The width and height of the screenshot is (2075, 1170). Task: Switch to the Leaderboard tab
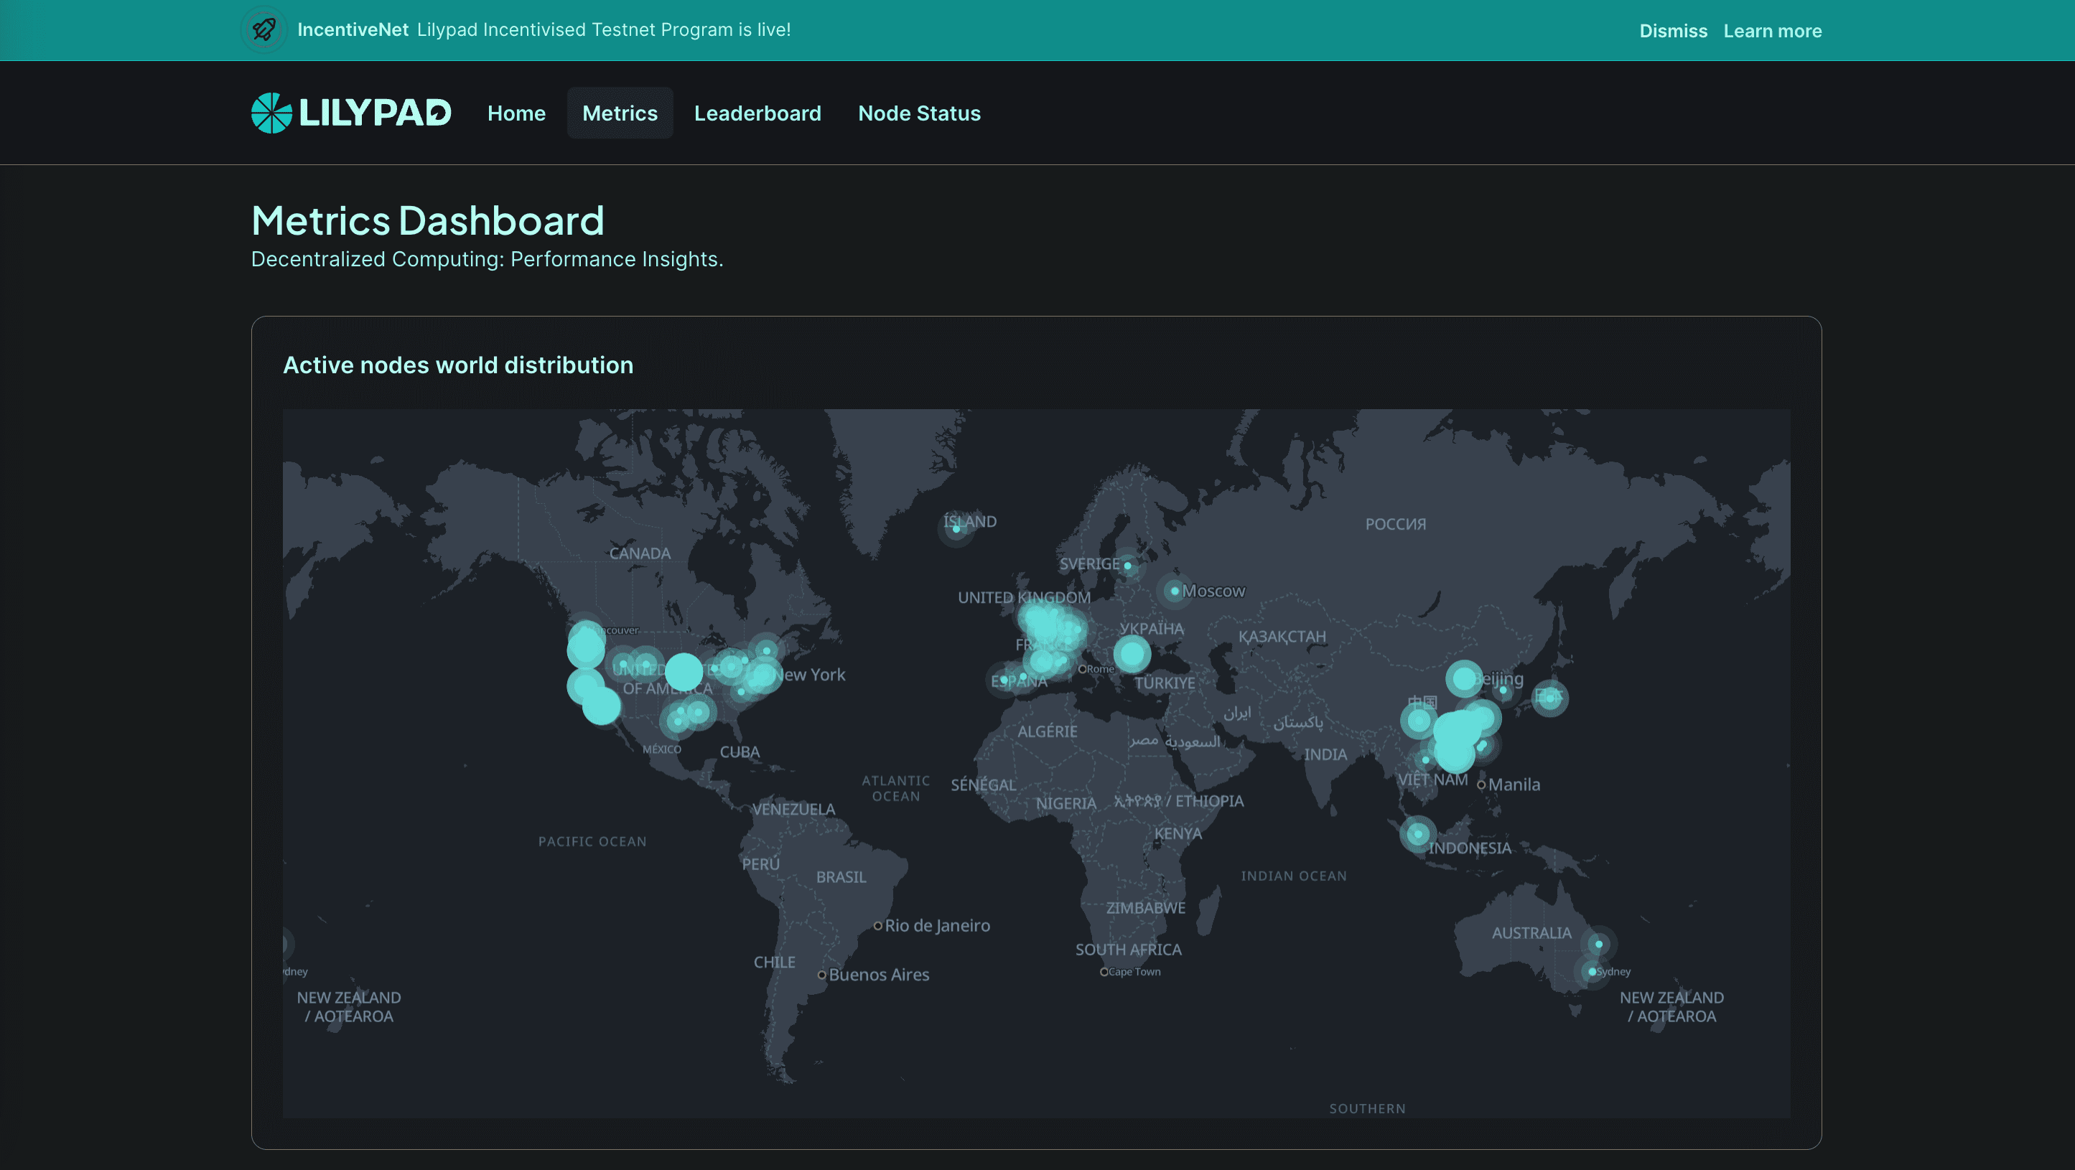point(757,113)
